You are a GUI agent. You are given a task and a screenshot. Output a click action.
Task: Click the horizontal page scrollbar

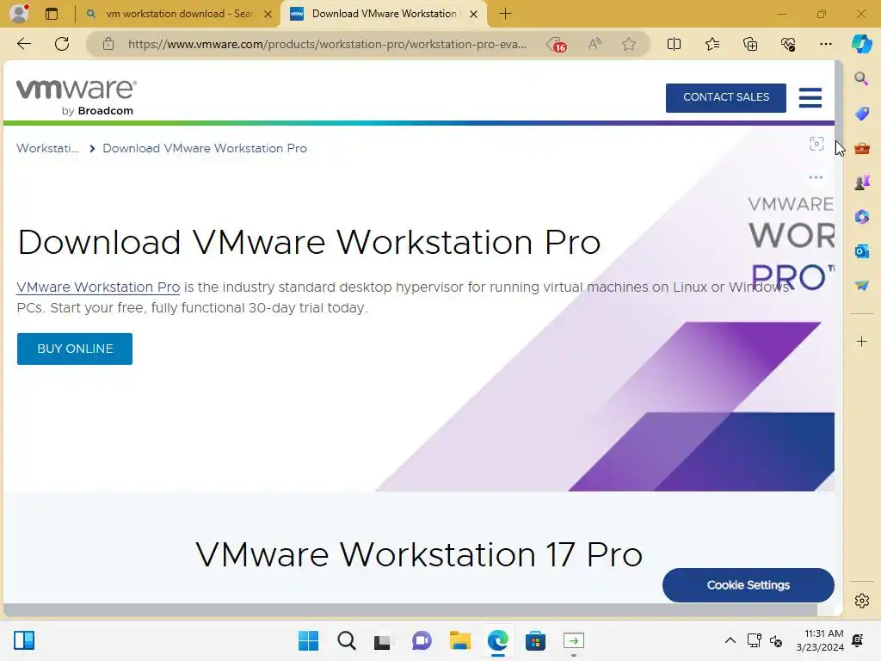pyautogui.click(x=410, y=610)
